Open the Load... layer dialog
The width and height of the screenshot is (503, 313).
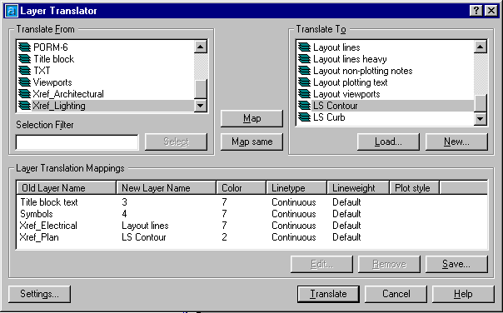(388, 142)
